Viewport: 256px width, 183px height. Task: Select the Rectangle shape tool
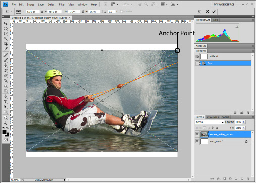point(6,112)
